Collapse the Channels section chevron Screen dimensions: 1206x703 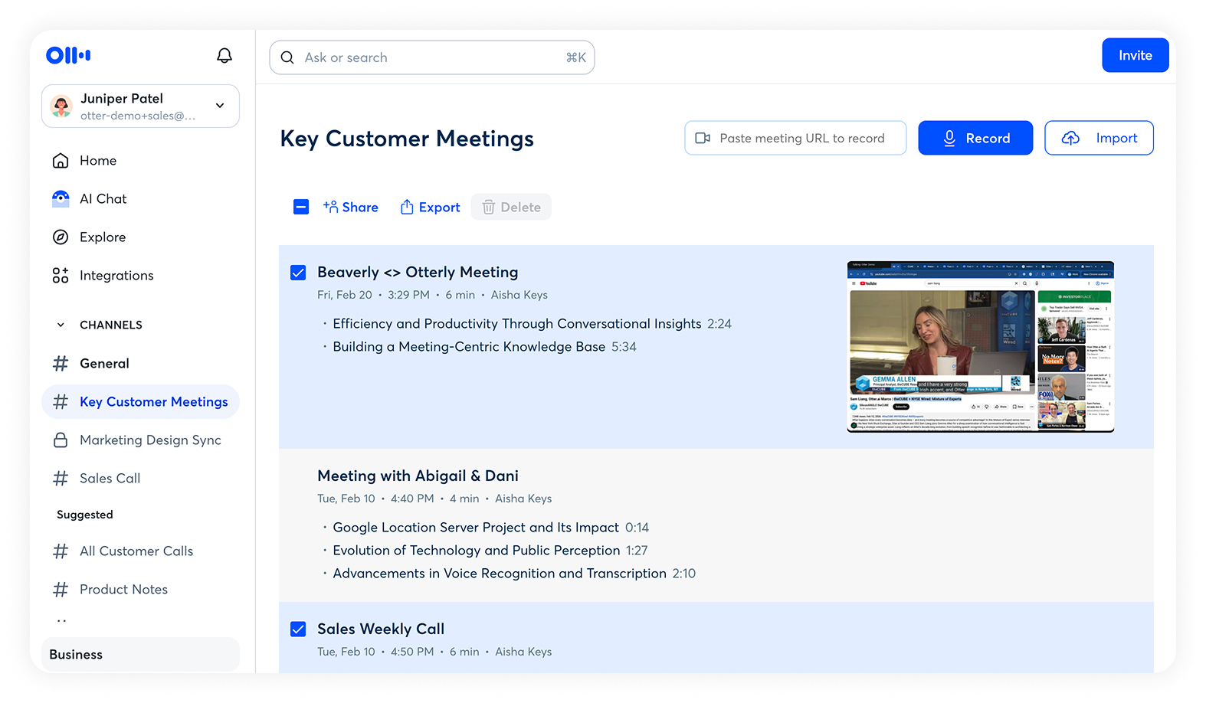(x=61, y=325)
